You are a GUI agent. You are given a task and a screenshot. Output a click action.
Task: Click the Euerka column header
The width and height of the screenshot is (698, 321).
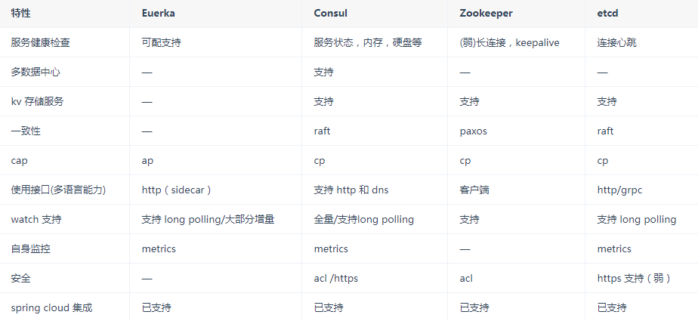coord(159,14)
